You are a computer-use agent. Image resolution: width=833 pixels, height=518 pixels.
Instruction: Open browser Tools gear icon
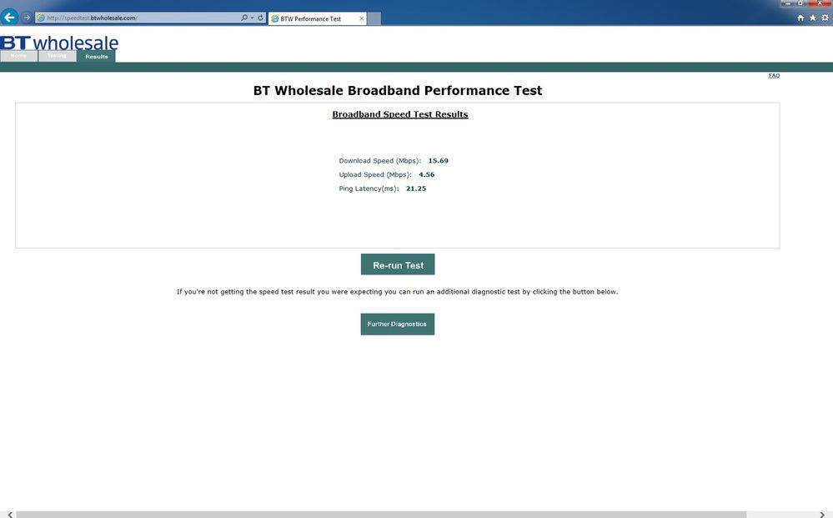click(x=825, y=18)
